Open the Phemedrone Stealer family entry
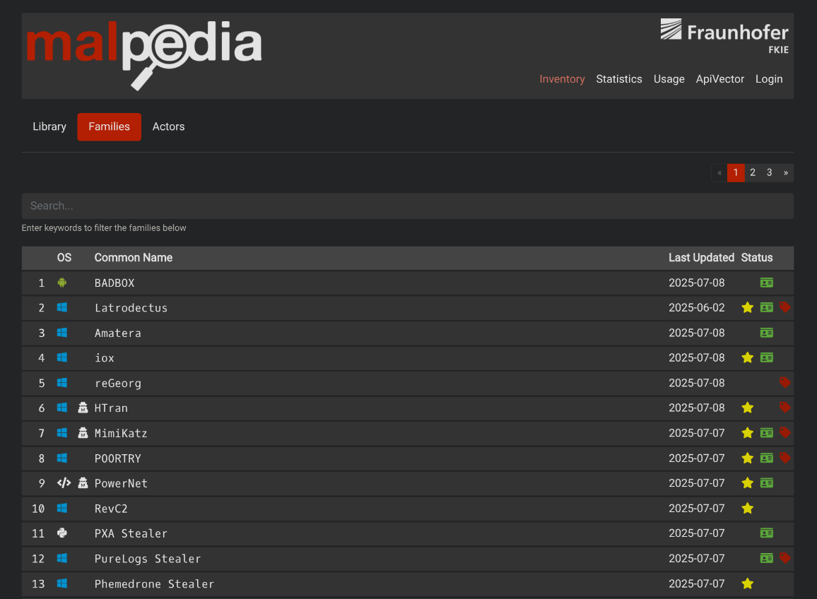 154,584
